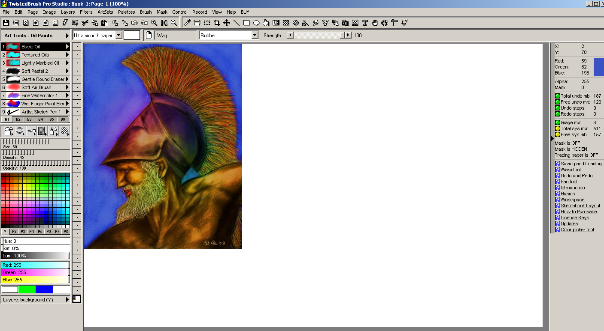Click the sketchbook layout icon next to Save
The width and height of the screenshot is (604, 331).
pos(16,23)
